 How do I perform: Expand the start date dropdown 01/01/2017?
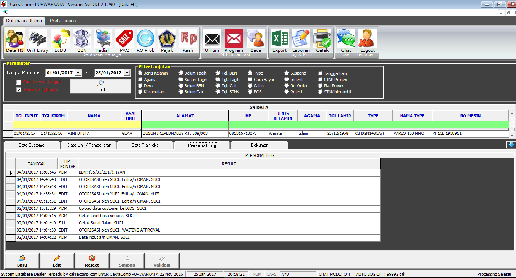pyautogui.click(x=78, y=73)
